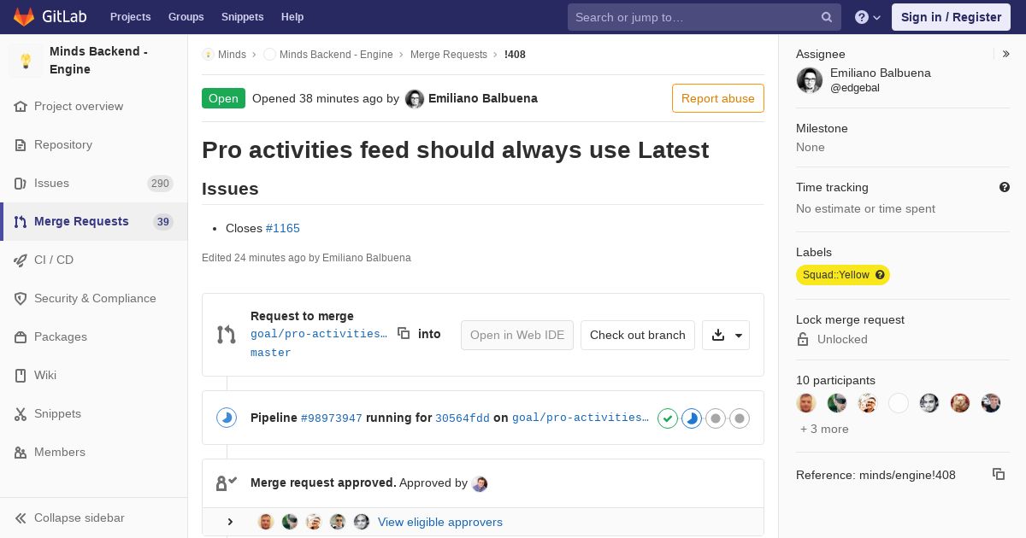Copy the merge request reference icon

(999, 474)
